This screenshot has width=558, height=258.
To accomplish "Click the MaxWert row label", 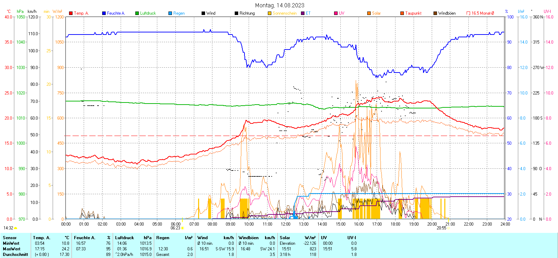I will coord(12,249).
